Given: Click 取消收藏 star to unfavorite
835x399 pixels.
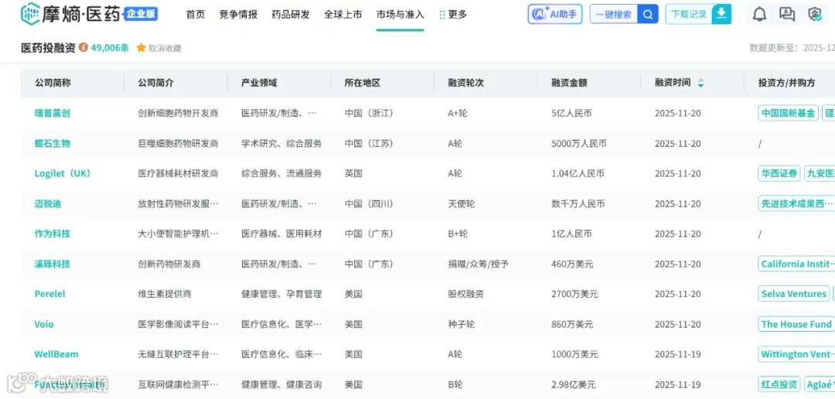Looking at the screenshot, I should point(158,48).
